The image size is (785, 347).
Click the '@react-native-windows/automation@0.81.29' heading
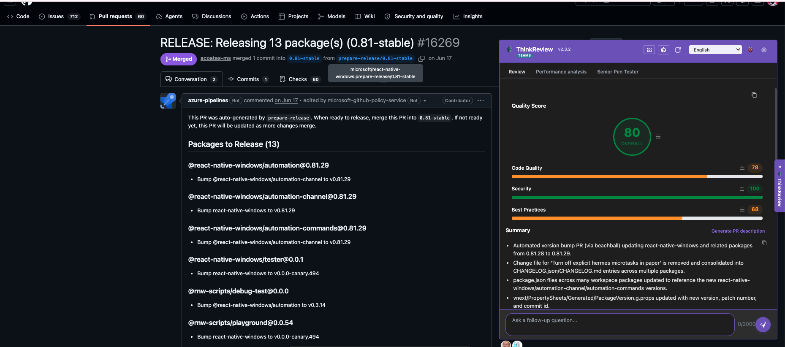pos(258,165)
